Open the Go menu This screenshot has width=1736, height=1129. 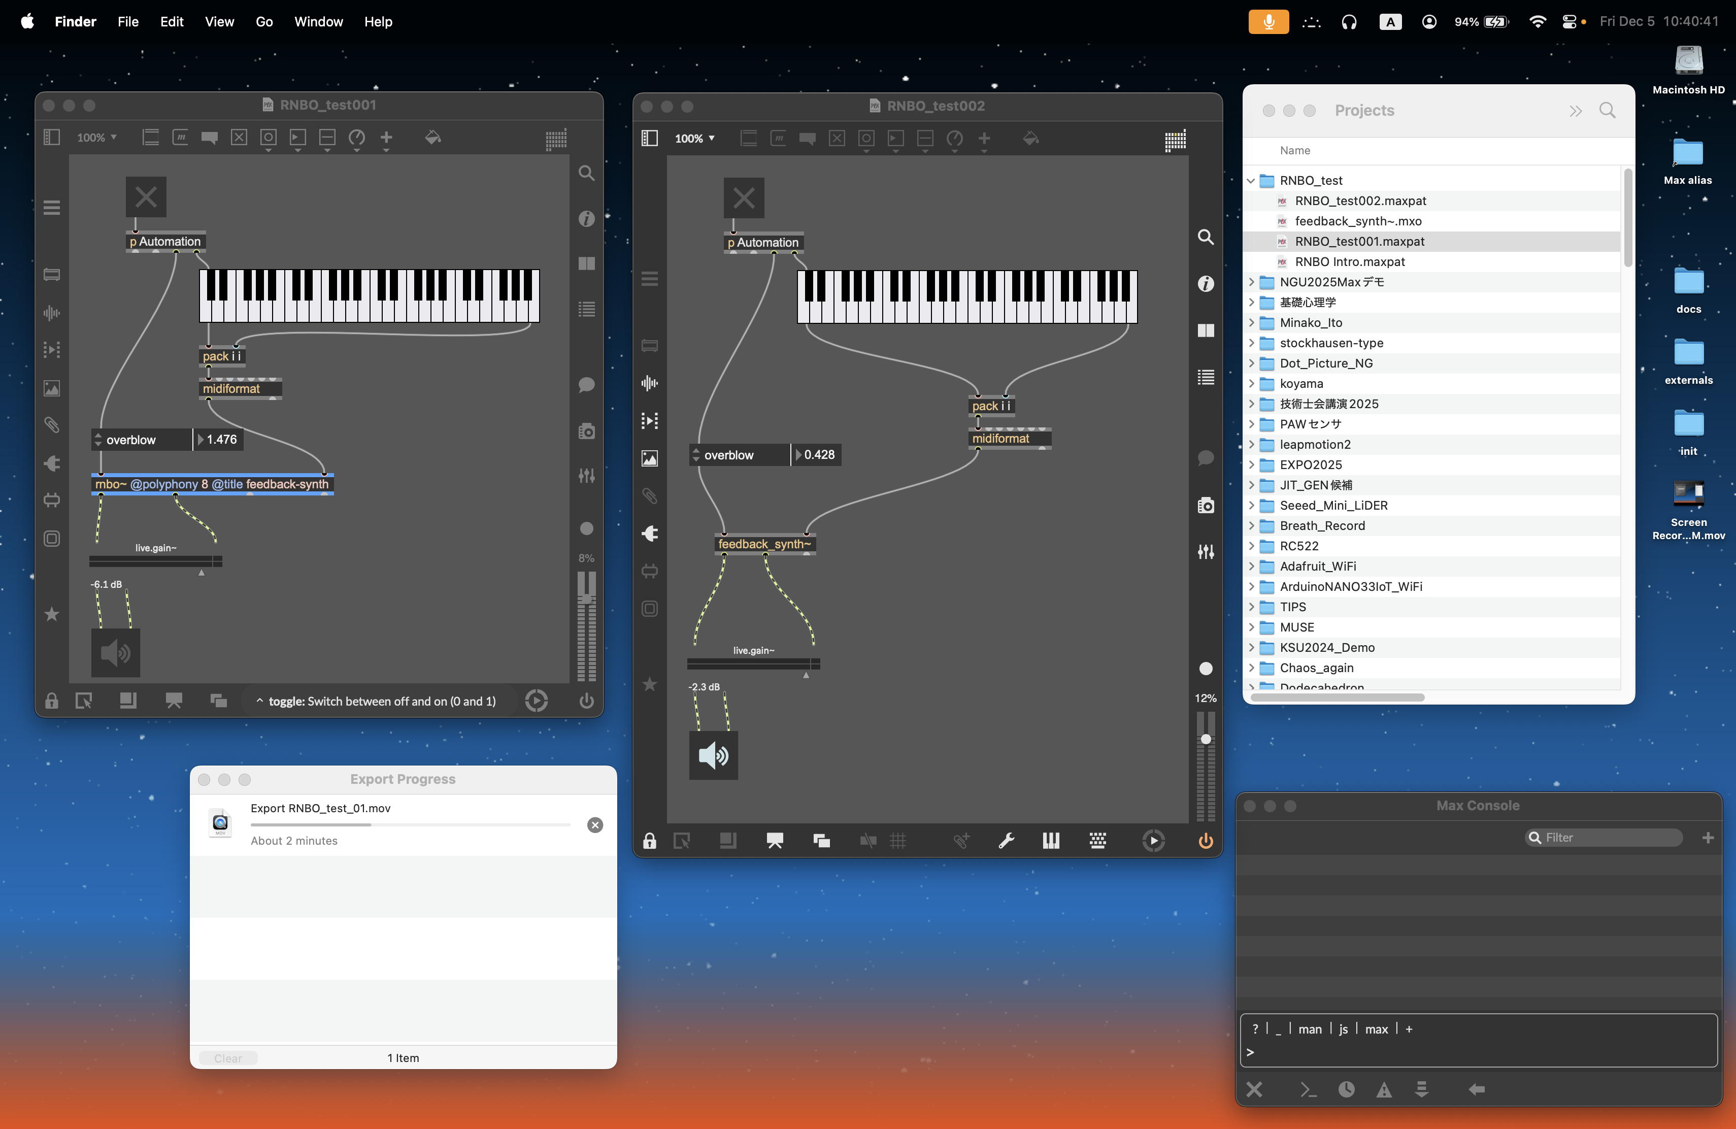point(264,22)
